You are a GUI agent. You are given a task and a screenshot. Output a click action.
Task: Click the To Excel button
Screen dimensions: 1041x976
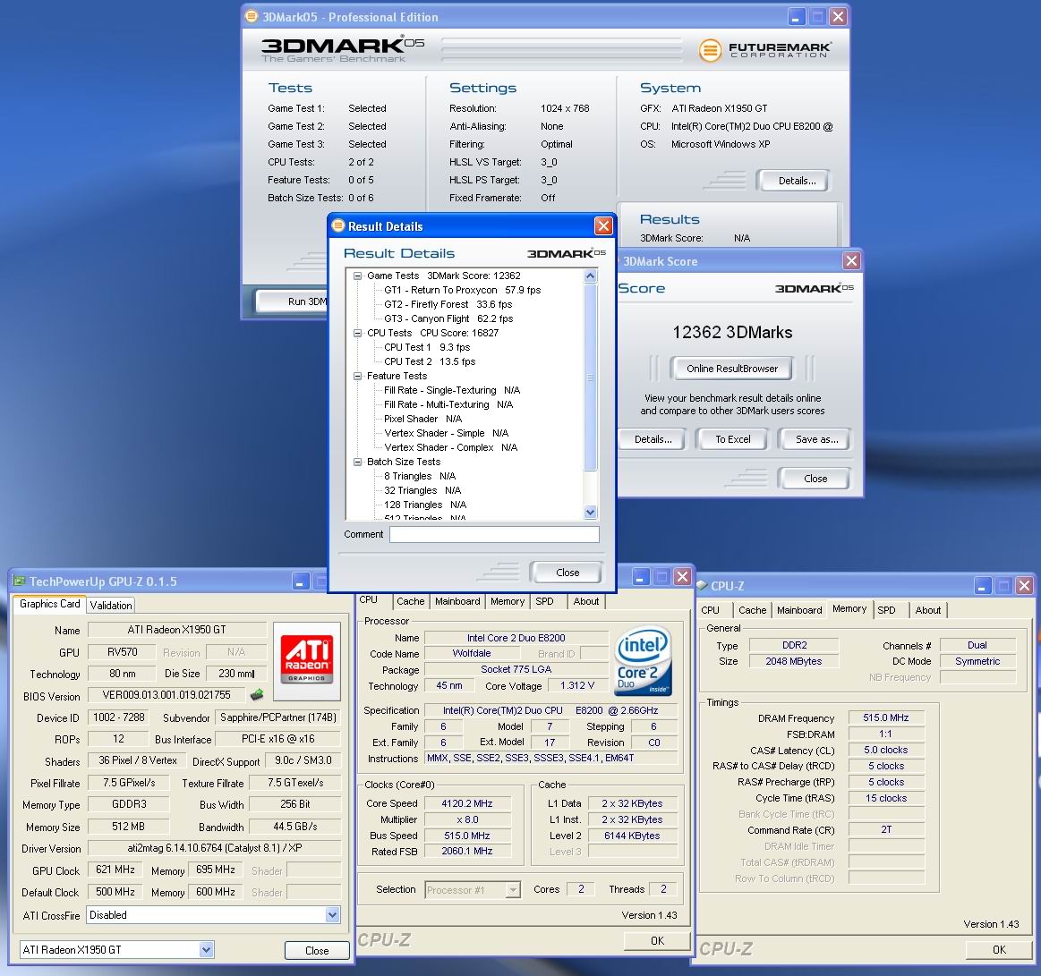(x=732, y=439)
